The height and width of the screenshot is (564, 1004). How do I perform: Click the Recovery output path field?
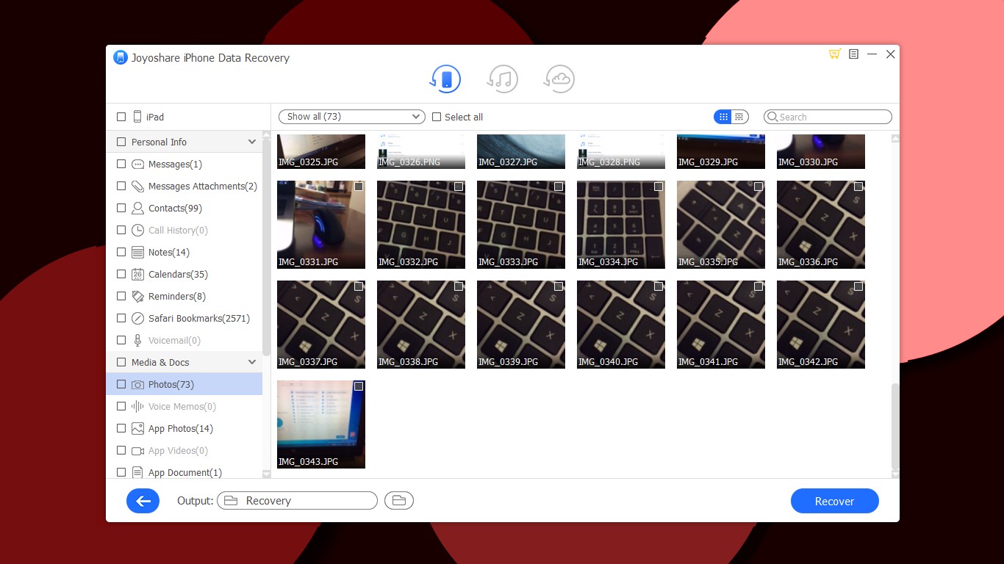pyautogui.click(x=298, y=501)
